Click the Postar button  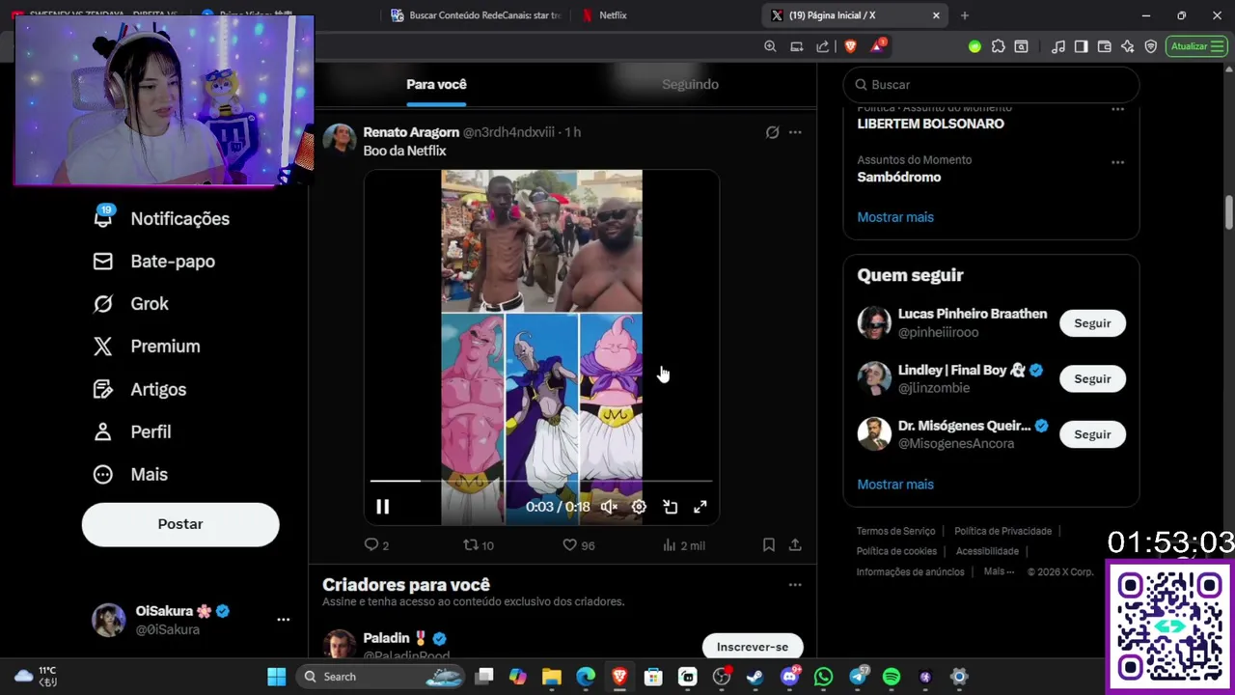coord(180,524)
